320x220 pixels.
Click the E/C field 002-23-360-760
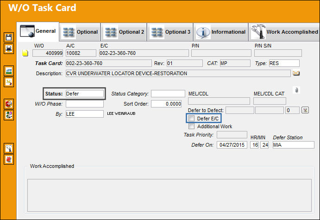click(x=144, y=53)
